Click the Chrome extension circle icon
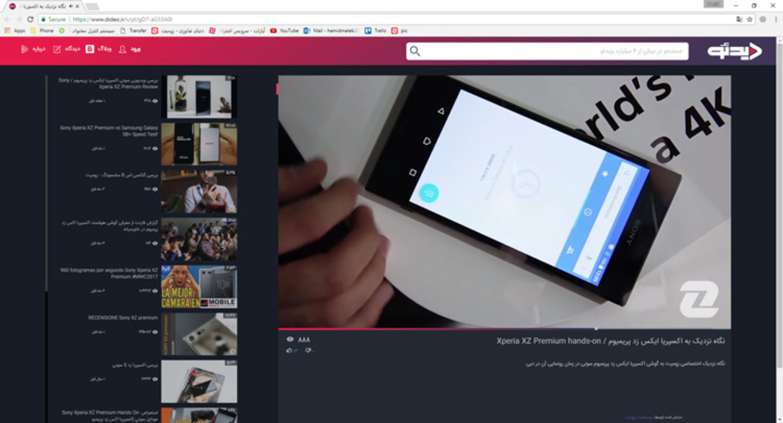Screen dimensions: 783x423 [x=763, y=19]
